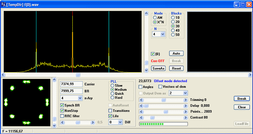Viewport: 253px width, 134px height.
Task: Choose 20 blocks option
Action: pyautogui.click(x=173, y=22)
